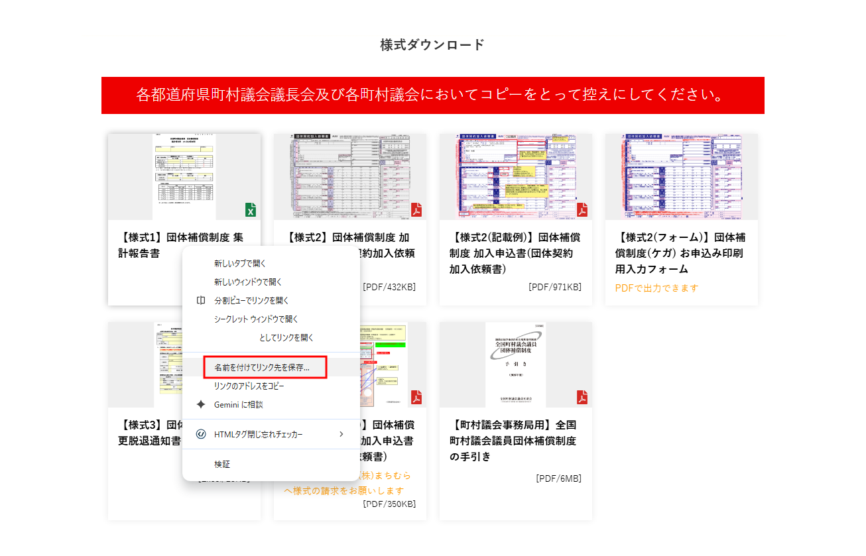This screenshot has width=866, height=556.
Task: Click the '[PDF/971KB]' size label
Action: coord(555,287)
